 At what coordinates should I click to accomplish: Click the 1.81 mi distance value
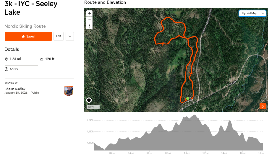[x=15, y=59]
